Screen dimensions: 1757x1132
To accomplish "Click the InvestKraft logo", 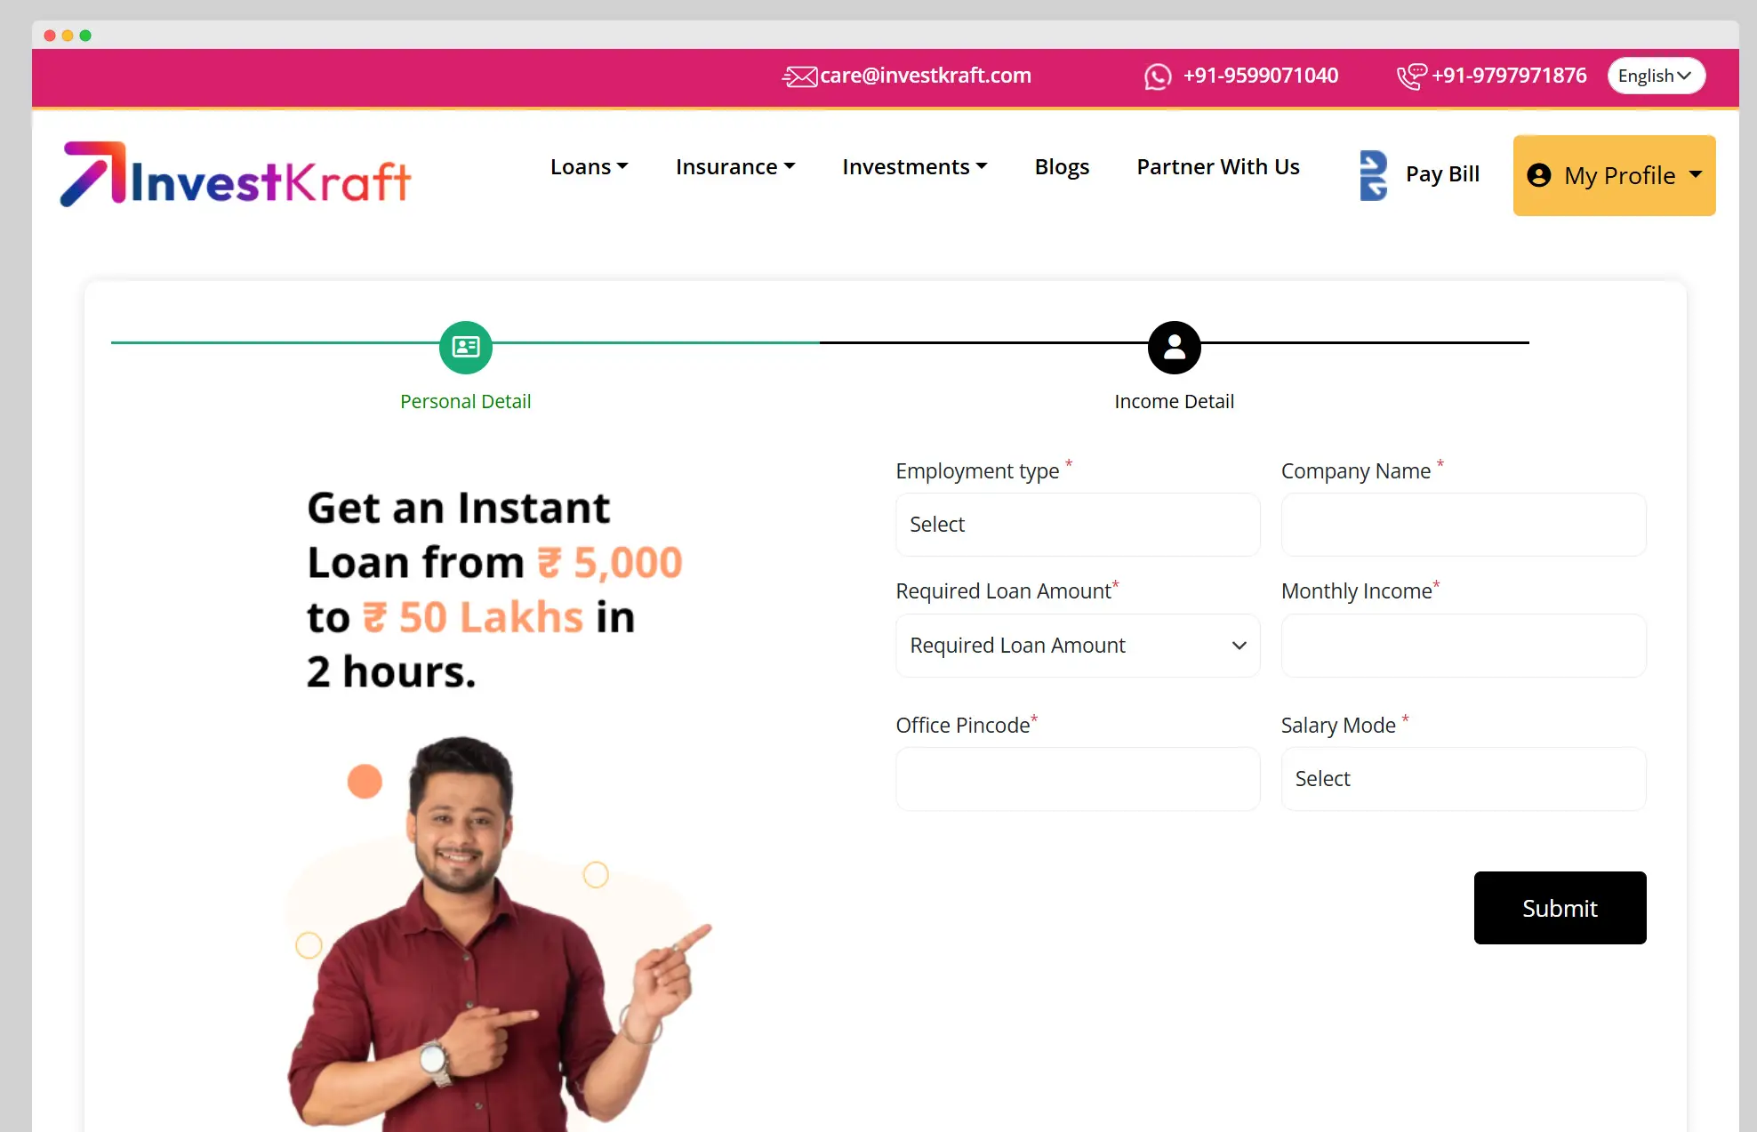I will click(236, 175).
